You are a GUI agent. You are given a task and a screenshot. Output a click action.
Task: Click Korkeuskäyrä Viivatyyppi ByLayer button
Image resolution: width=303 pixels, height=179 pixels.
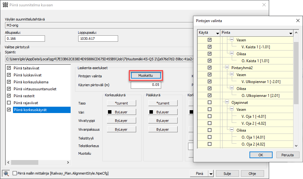(x=122, y=121)
